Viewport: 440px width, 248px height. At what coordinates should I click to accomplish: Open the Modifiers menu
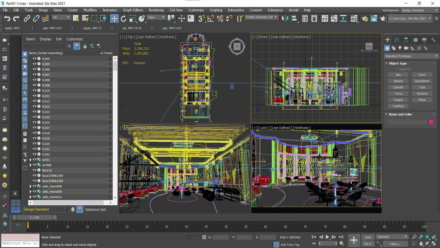pos(90,10)
